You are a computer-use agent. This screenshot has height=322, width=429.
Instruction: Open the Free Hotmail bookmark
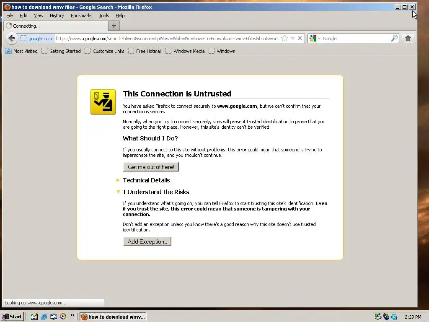(x=145, y=51)
